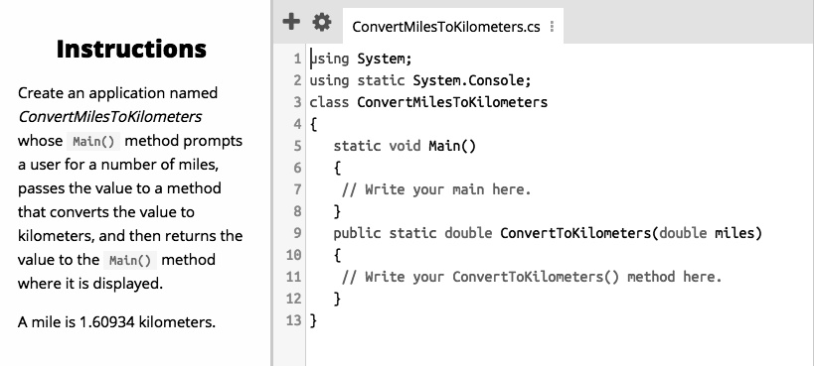Click the second Main() code label in instructions
The width and height of the screenshot is (814, 366).
point(130,260)
